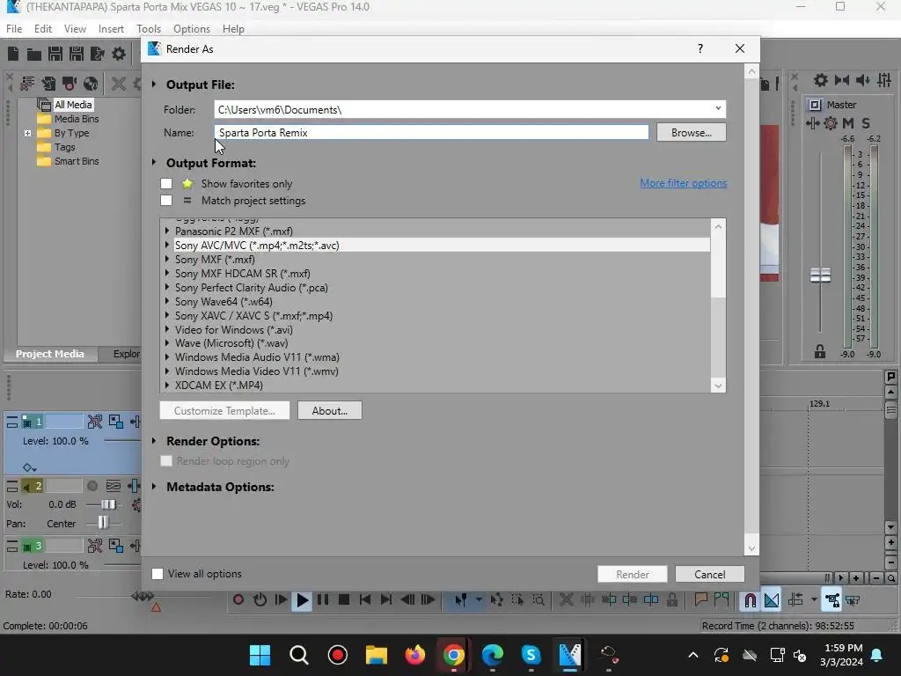Screen dimensions: 901x676
Task: Click the Render As help question mark
Action: tap(700, 49)
